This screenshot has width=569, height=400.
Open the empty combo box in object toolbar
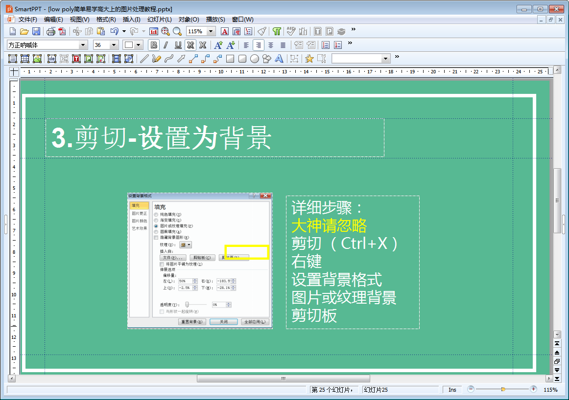[x=361, y=58]
